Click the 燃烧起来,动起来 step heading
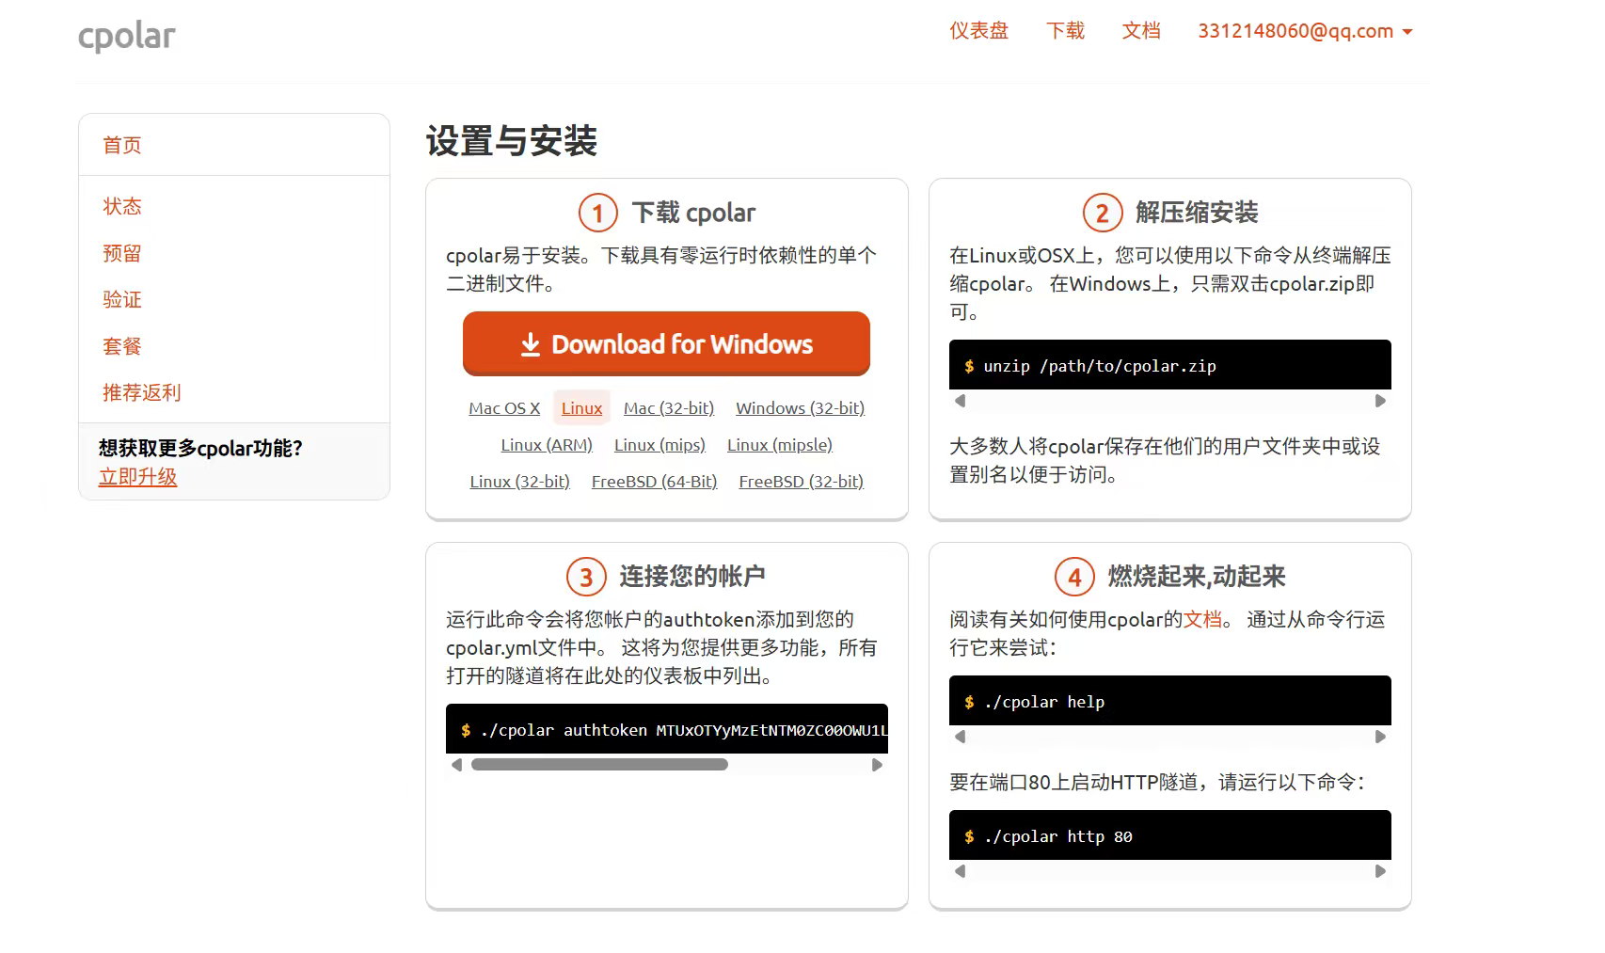 1197,577
